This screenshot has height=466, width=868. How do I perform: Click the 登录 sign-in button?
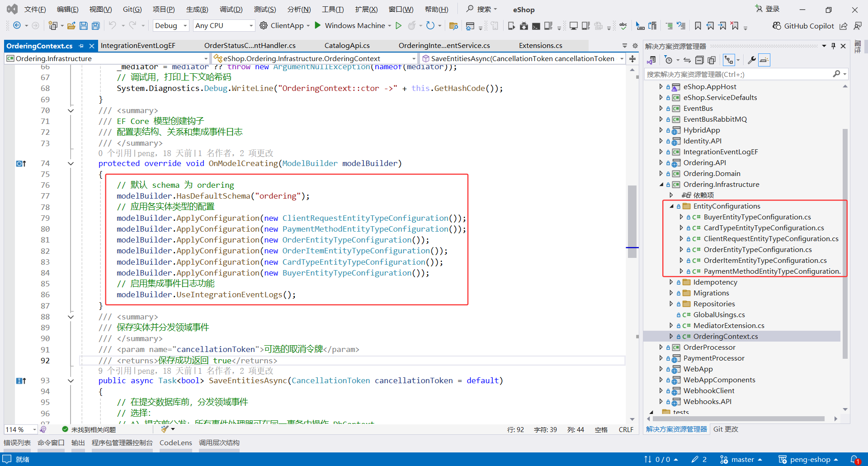pyautogui.click(x=768, y=9)
